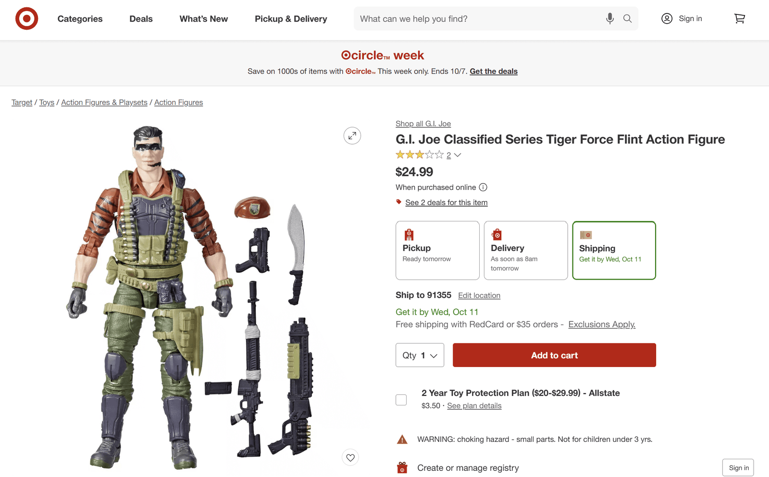Expand the ratings breakdown chevron

click(x=457, y=155)
